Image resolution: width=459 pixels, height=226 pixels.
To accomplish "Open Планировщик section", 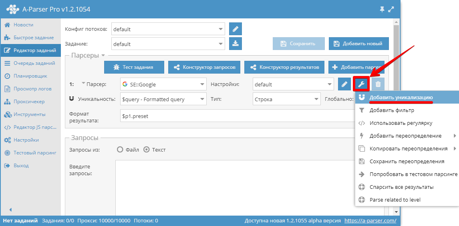I will coord(30,76).
